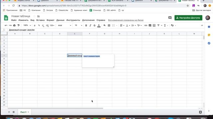213x119 pixels.
Task: Click the Redo arrow in toolbar
Action: [10, 25]
